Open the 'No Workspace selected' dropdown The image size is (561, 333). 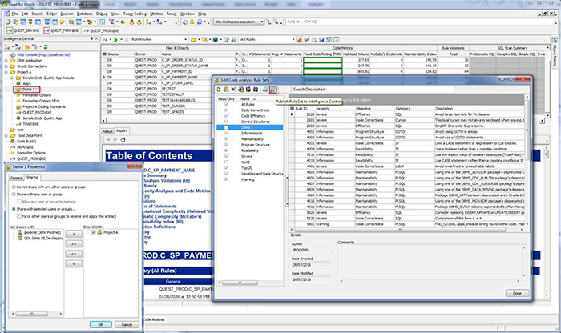pyautogui.click(x=262, y=22)
